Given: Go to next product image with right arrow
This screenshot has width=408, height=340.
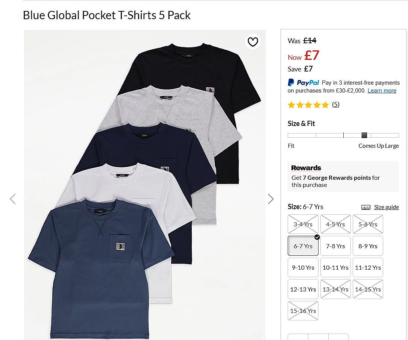Looking at the screenshot, I should 271,199.
